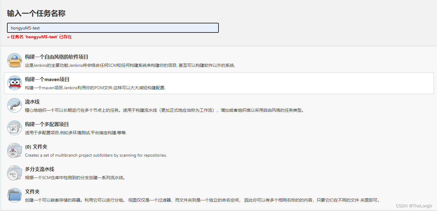Select the {0} 文件夹 title

click(x=36, y=147)
